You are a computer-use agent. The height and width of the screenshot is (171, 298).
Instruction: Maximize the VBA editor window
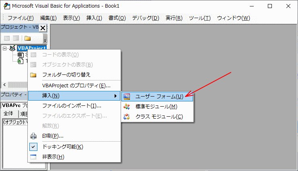tap(270, 6)
